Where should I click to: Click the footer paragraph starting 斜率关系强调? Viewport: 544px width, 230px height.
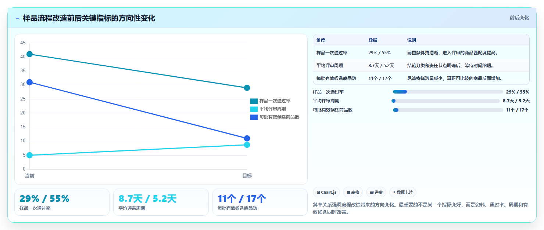tap(421, 208)
